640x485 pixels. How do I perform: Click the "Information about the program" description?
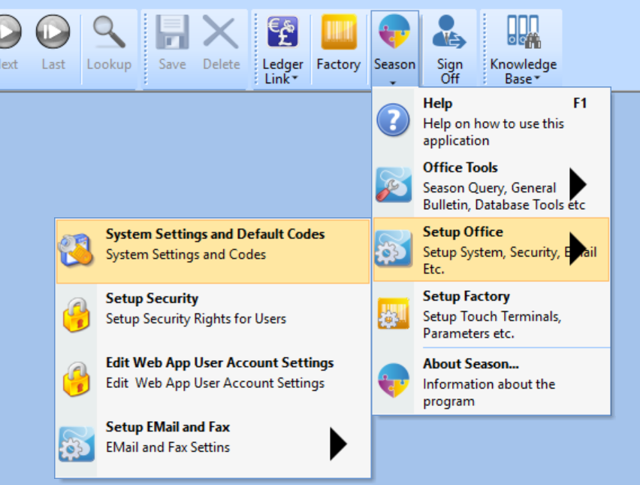tap(489, 393)
